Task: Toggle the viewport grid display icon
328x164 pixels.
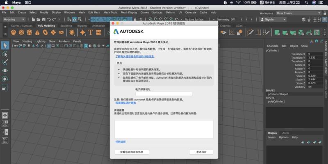Action: click(x=48, y=46)
